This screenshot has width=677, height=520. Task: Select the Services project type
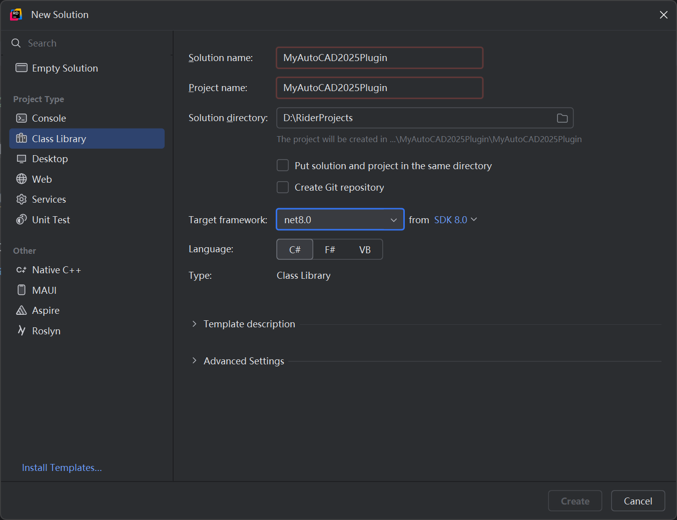(x=87, y=199)
